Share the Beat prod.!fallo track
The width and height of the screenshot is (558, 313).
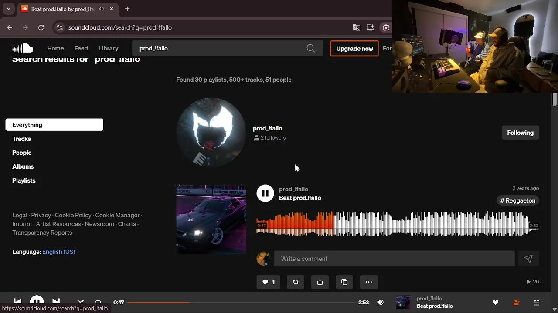point(320,282)
